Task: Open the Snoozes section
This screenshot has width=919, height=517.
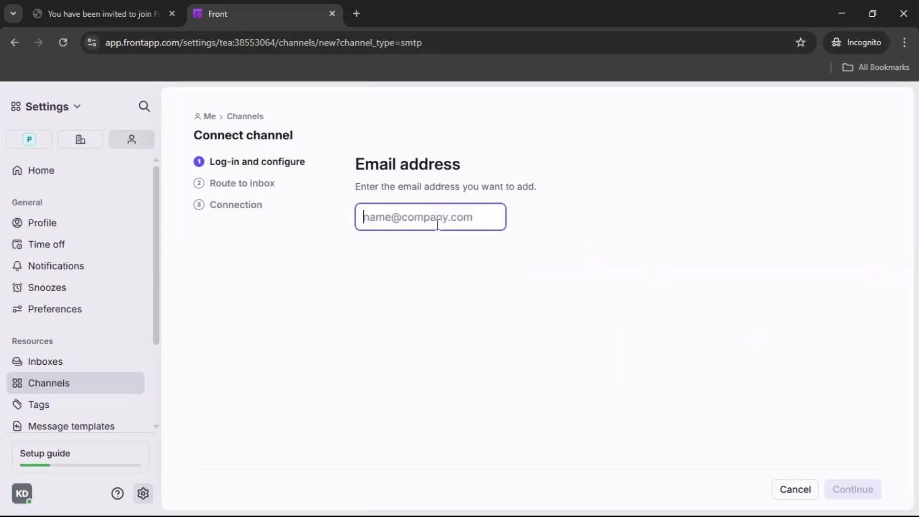Action: click(47, 288)
